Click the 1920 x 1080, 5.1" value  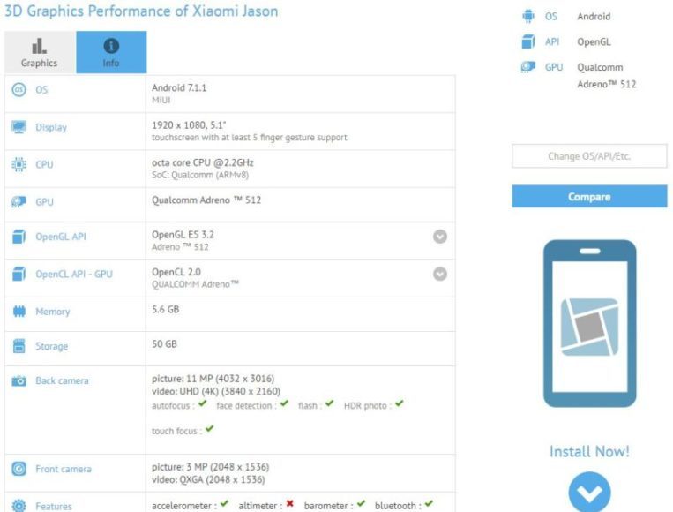[x=189, y=125]
